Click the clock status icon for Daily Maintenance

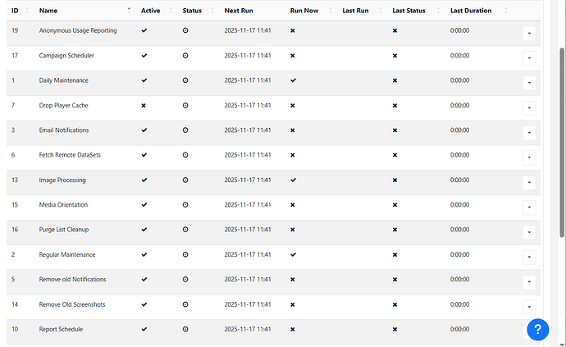[185, 80]
